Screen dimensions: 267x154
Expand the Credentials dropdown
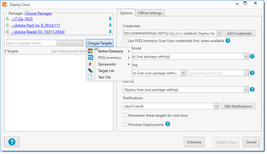219,33
